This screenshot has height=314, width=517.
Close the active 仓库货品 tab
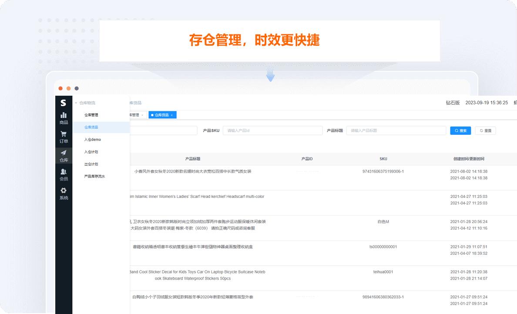coord(171,115)
